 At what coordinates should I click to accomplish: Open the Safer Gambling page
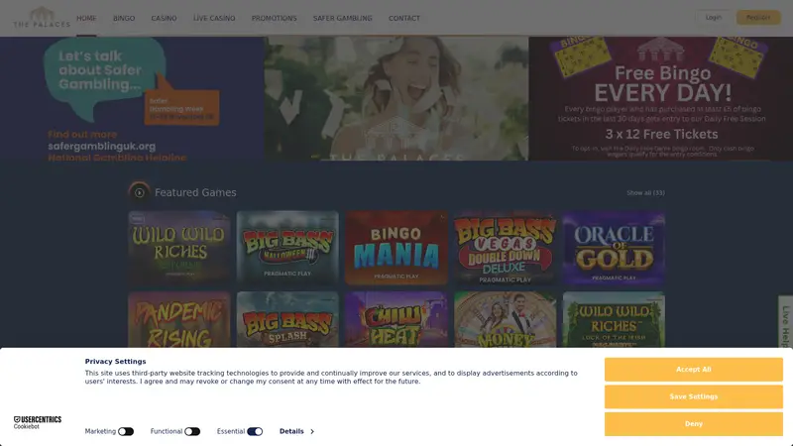(x=342, y=18)
